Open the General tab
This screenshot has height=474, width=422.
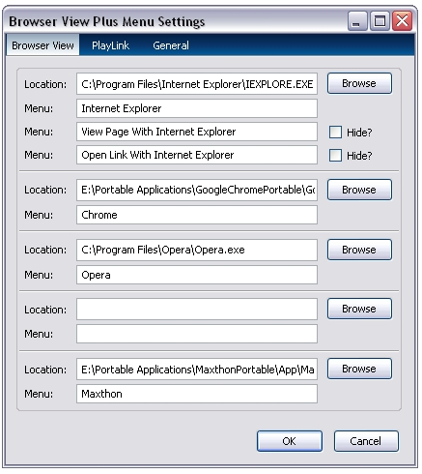(x=171, y=45)
